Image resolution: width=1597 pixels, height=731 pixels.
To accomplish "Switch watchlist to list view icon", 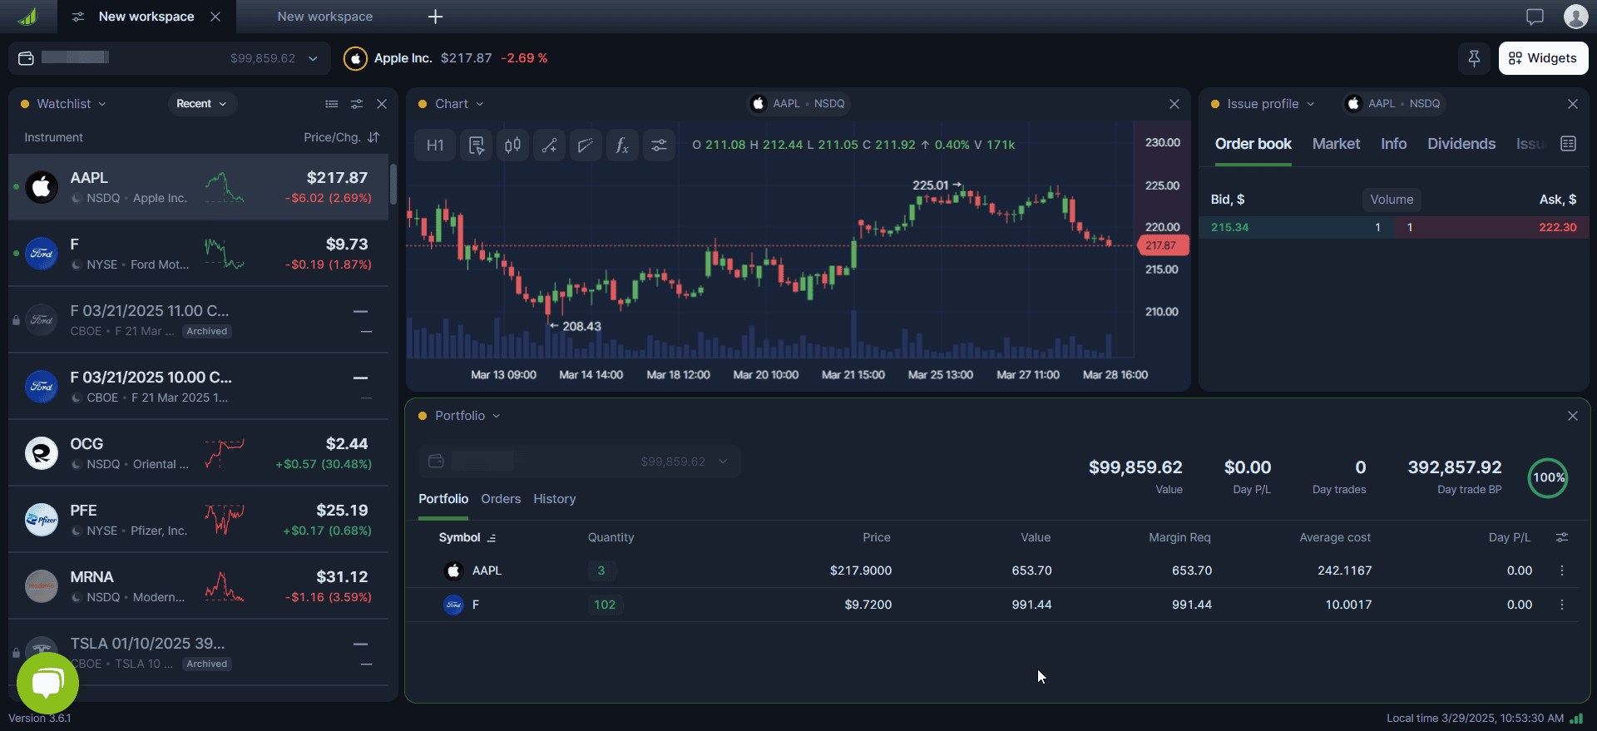I will click(332, 104).
